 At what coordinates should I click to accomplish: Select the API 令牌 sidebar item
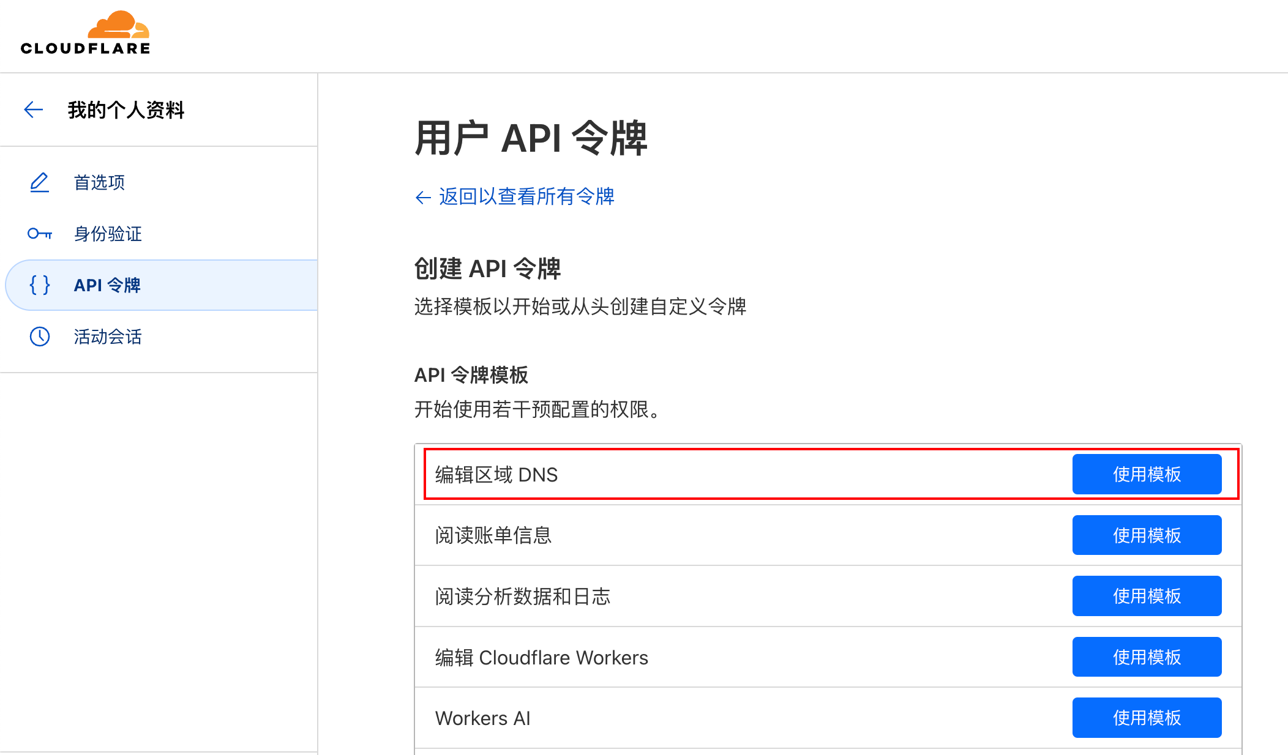(161, 285)
